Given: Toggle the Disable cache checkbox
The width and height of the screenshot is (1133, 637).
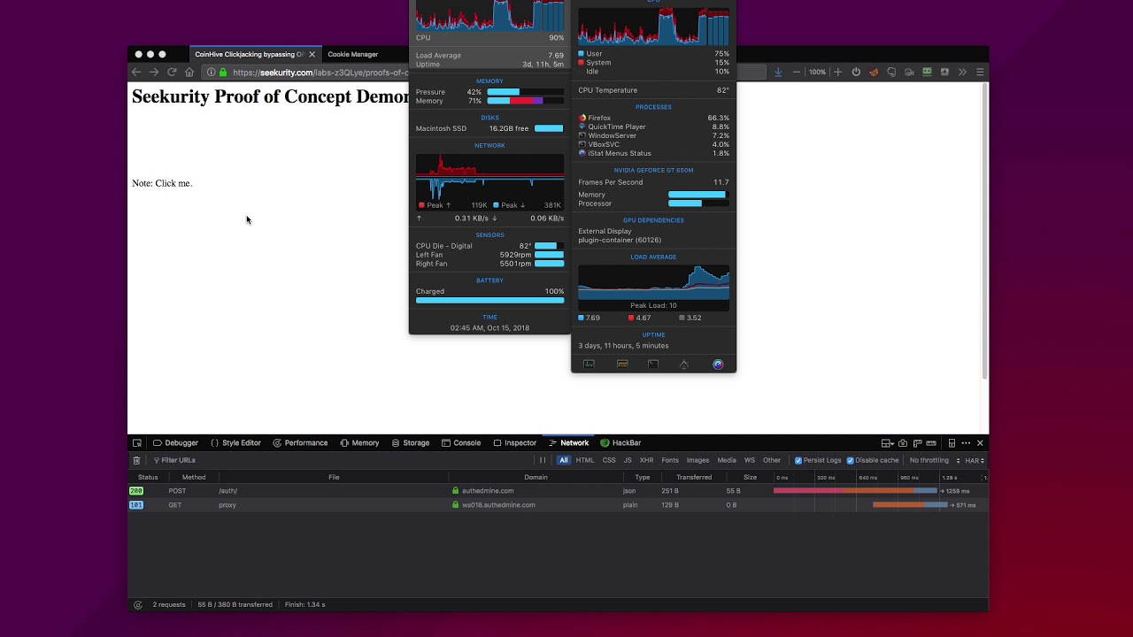Looking at the screenshot, I should 851,460.
